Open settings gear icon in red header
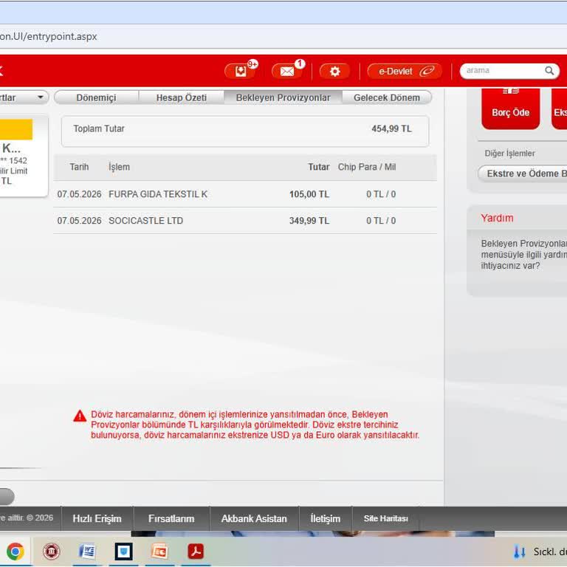Image resolution: width=567 pixels, height=567 pixels. coord(335,71)
